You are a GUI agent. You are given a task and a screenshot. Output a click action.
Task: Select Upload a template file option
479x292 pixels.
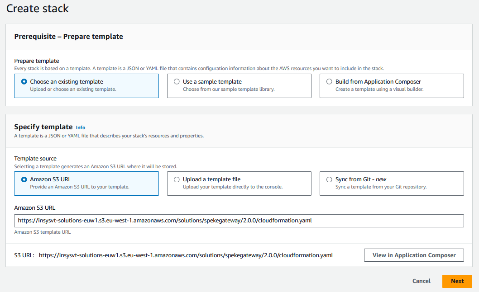(177, 179)
